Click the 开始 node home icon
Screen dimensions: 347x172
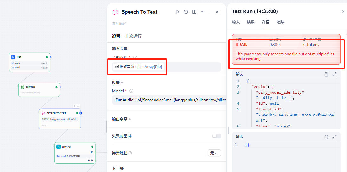coord(13,57)
